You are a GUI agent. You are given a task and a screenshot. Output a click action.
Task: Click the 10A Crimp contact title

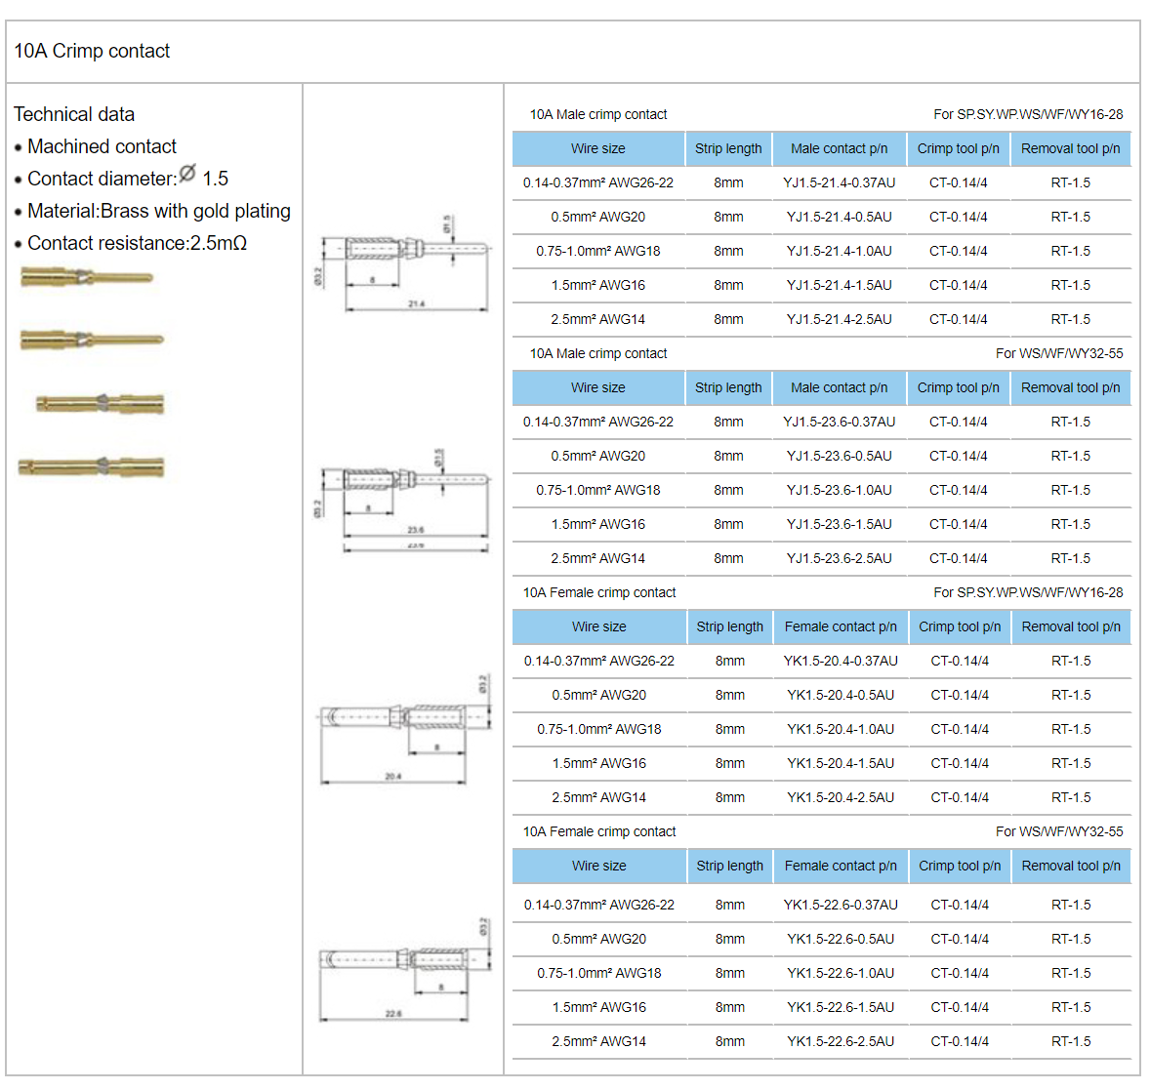[92, 51]
